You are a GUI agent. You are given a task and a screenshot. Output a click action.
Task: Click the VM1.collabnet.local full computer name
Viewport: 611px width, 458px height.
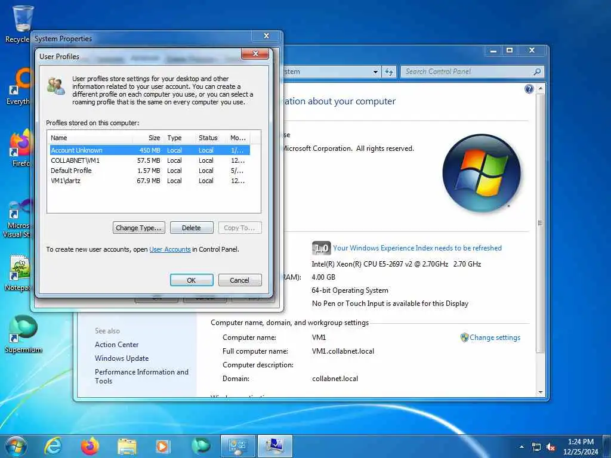[x=343, y=351]
